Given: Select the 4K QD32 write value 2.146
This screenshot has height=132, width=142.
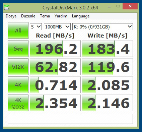Looking at the screenshot, I should click(108, 103).
